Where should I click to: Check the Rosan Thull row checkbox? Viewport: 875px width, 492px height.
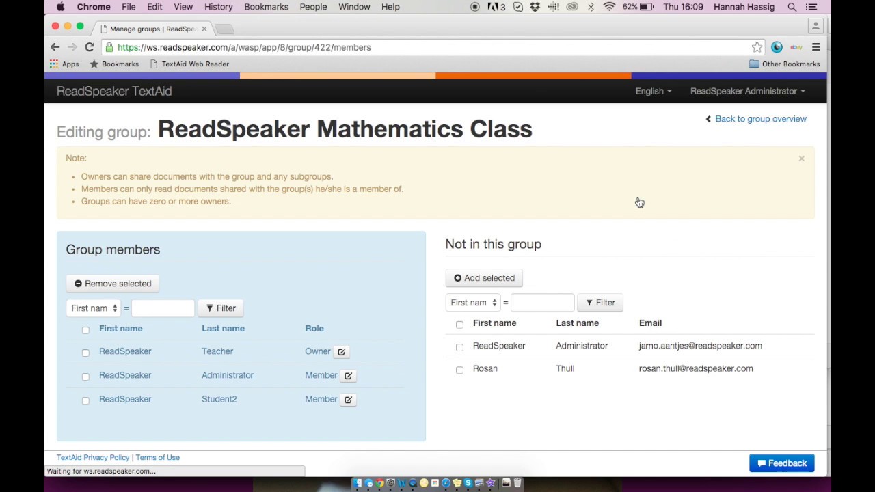pos(459,370)
